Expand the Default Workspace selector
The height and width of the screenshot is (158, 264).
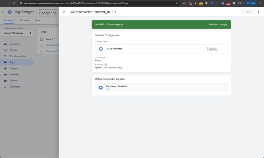pos(17,33)
